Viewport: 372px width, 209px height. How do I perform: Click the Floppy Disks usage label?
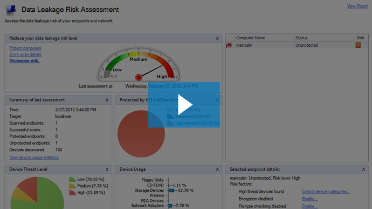click(153, 180)
